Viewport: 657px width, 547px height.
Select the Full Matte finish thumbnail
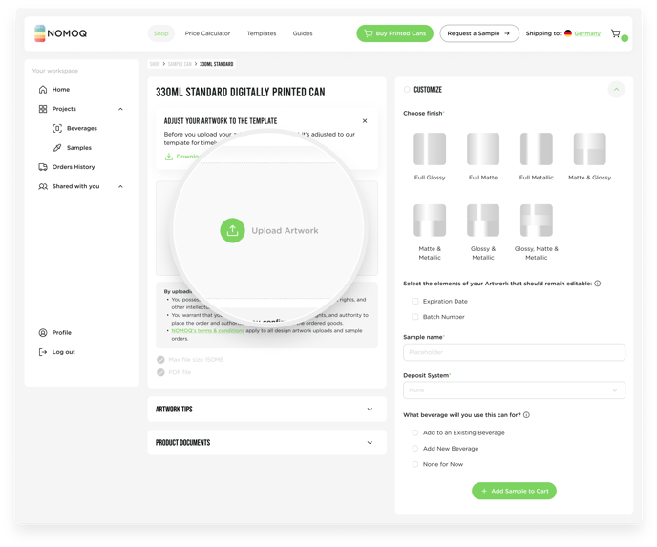click(x=483, y=149)
